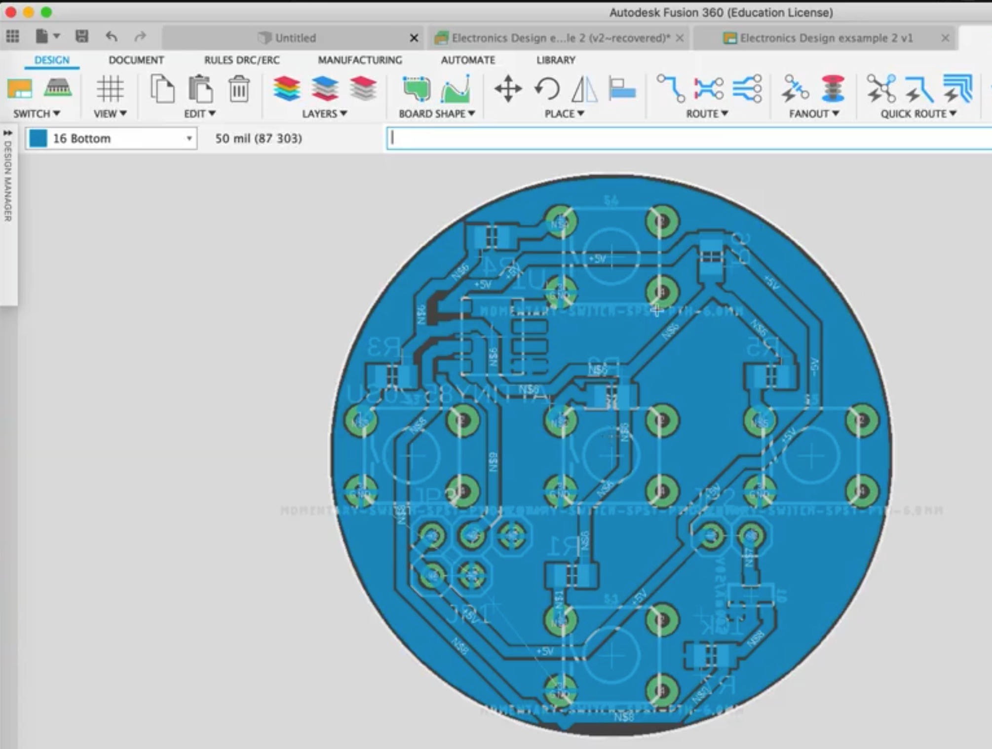Select the multiple-route bus tool
Image resolution: width=992 pixels, height=749 pixels.
point(747,89)
